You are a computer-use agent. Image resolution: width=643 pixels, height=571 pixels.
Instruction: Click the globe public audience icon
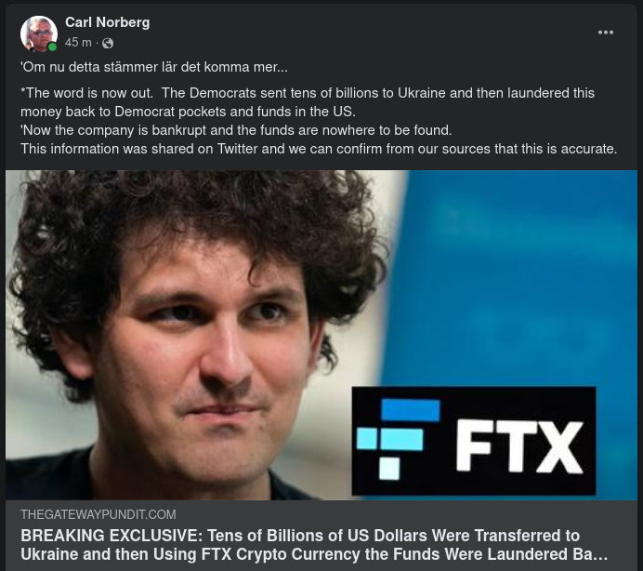(108, 43)
